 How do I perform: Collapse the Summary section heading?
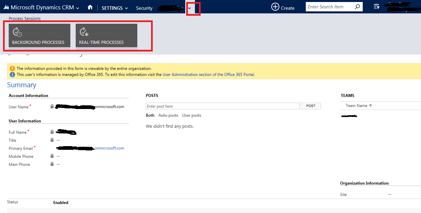22,85
